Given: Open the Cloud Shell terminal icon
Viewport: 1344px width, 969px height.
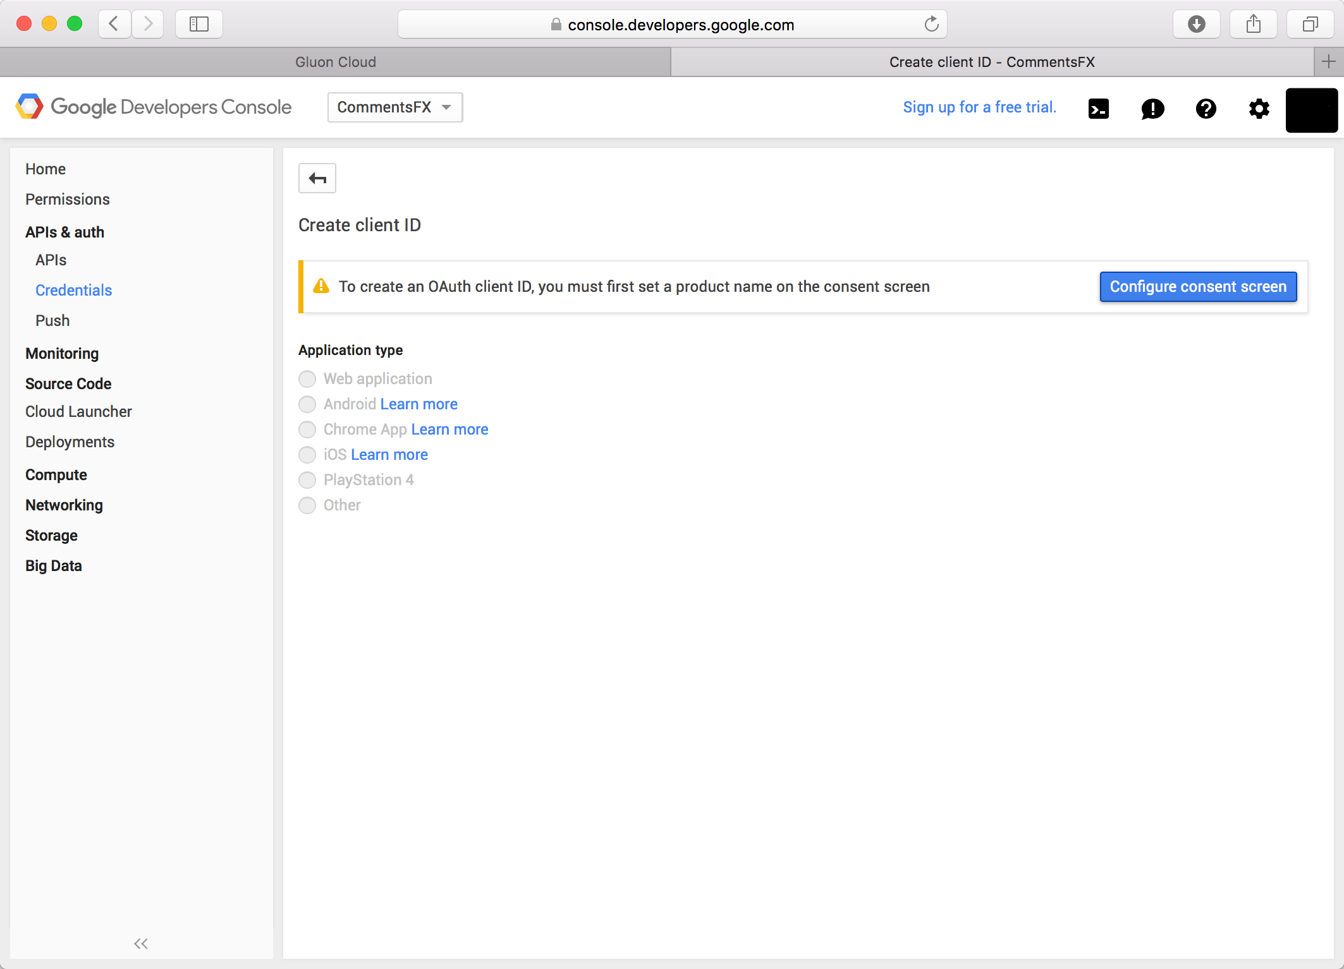Looking at the screenshot, I should (1099, 109).
